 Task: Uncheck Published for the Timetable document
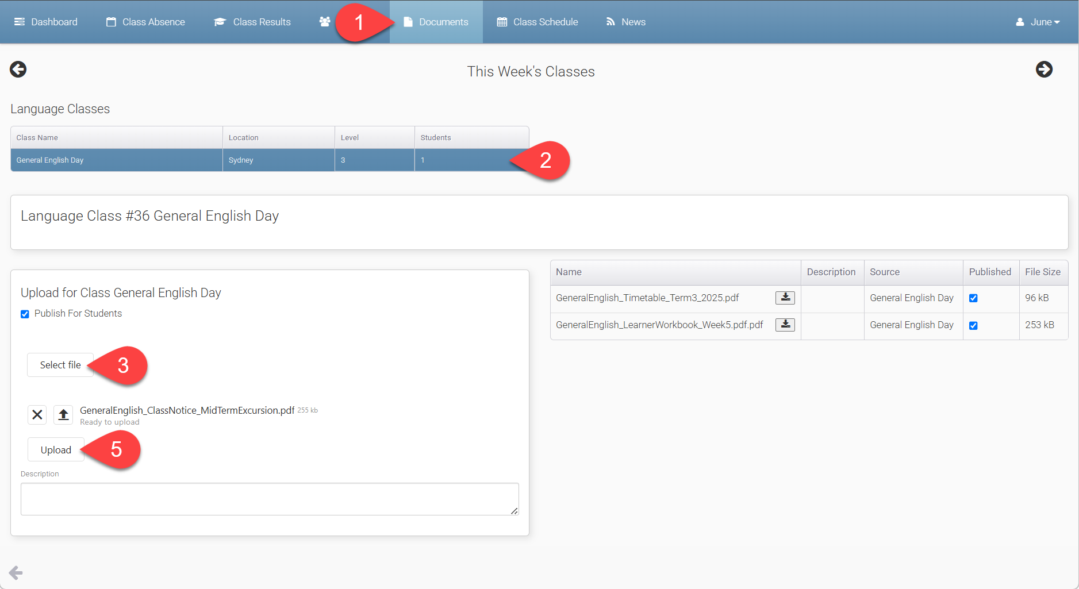click(973, 298)
